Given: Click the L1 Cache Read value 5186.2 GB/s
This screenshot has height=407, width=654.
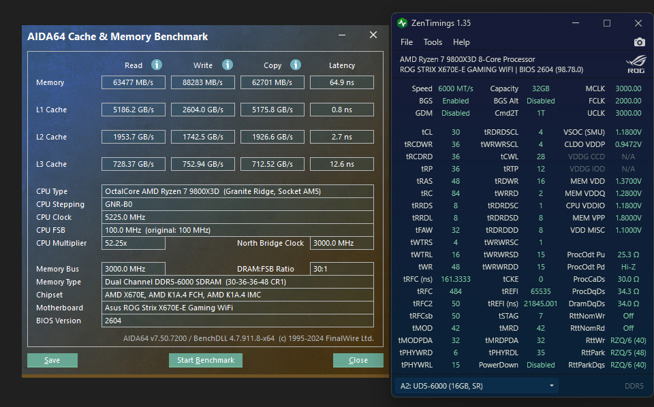Looking at the screenshot, I should 134,110.
